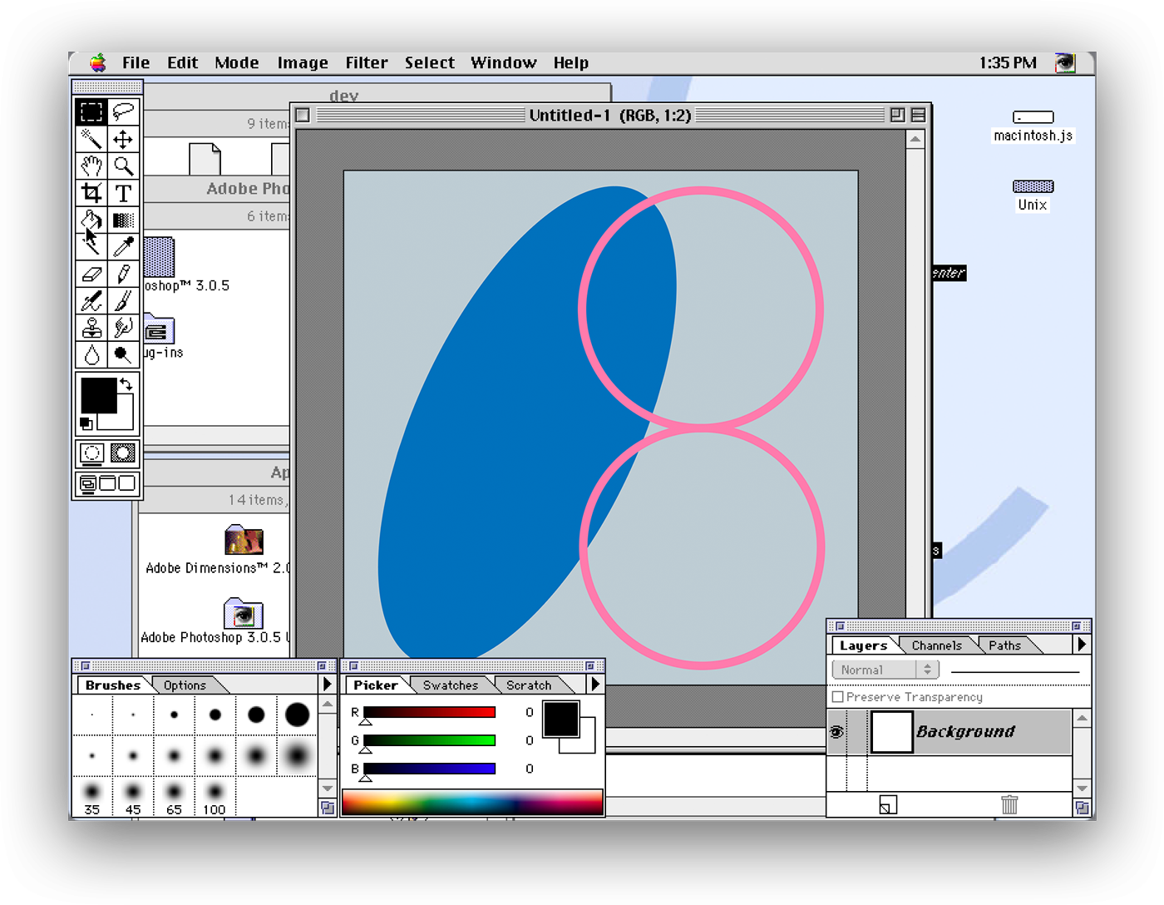
Task: Click the blue B slider
Action: pyautogui.click(x=429, y=769)
